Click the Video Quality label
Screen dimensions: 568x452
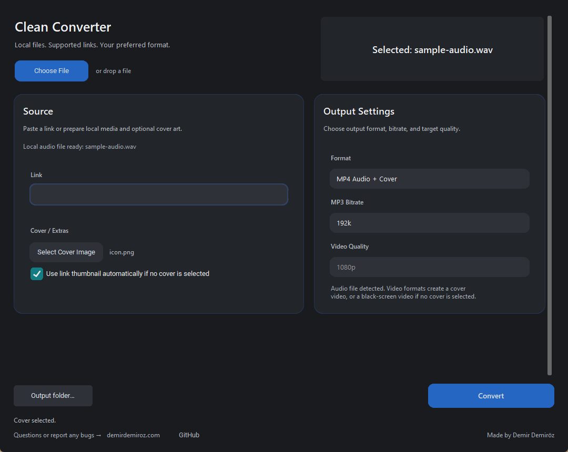tap(350, 246)
